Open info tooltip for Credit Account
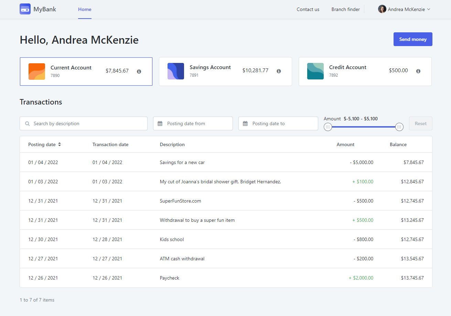The width and height of the screenshot is (451, 316). coord(418,71)
